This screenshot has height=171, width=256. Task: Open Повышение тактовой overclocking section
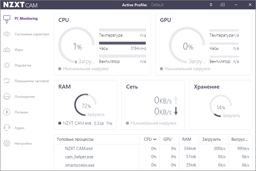[31, 81]
